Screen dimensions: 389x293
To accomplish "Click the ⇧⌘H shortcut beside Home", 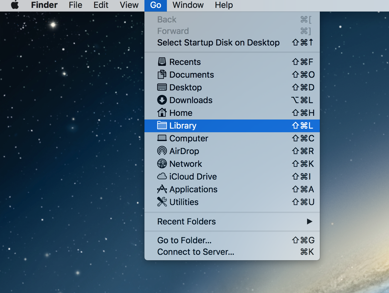I will [303, 113].
